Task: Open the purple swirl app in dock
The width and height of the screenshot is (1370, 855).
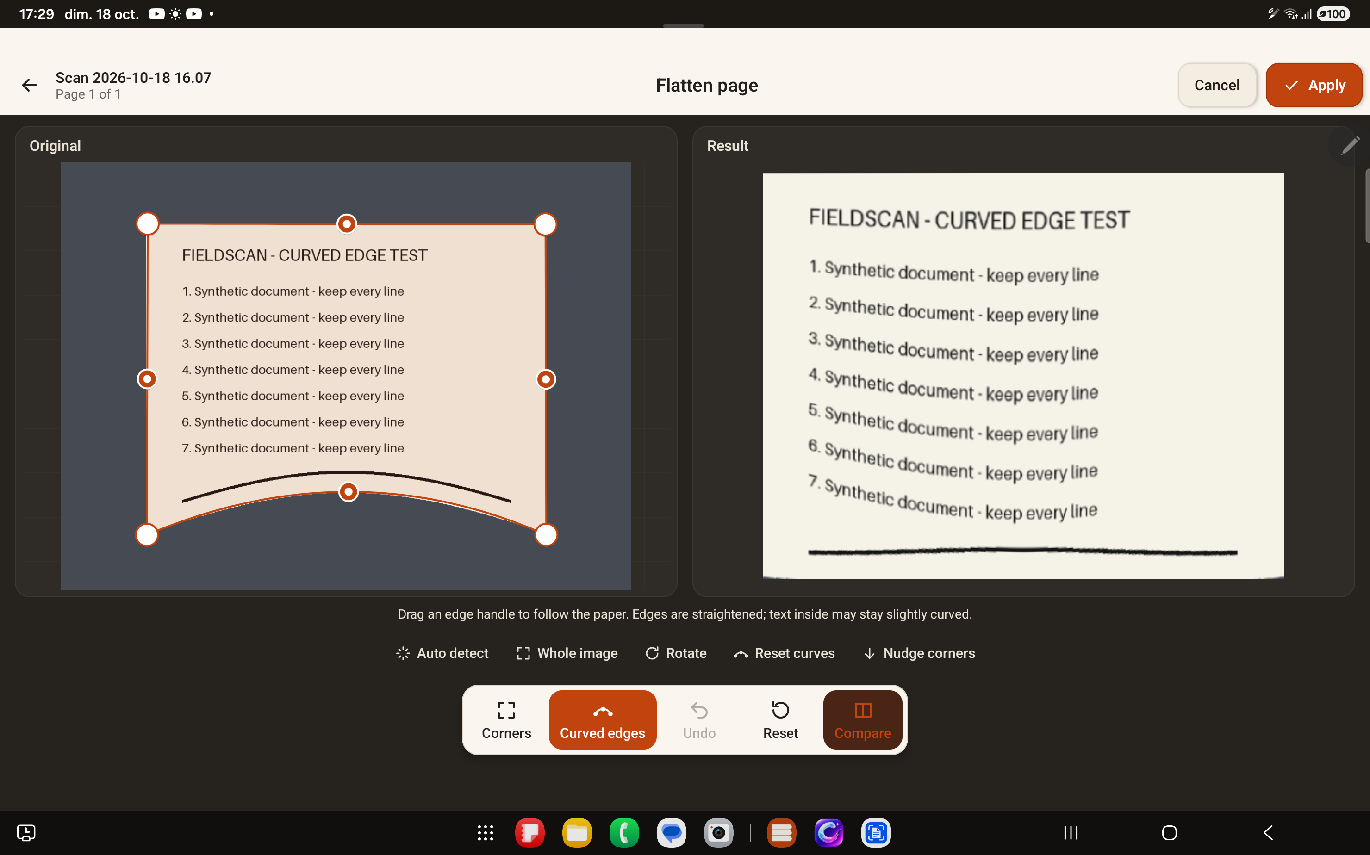Action: point(828,832)
